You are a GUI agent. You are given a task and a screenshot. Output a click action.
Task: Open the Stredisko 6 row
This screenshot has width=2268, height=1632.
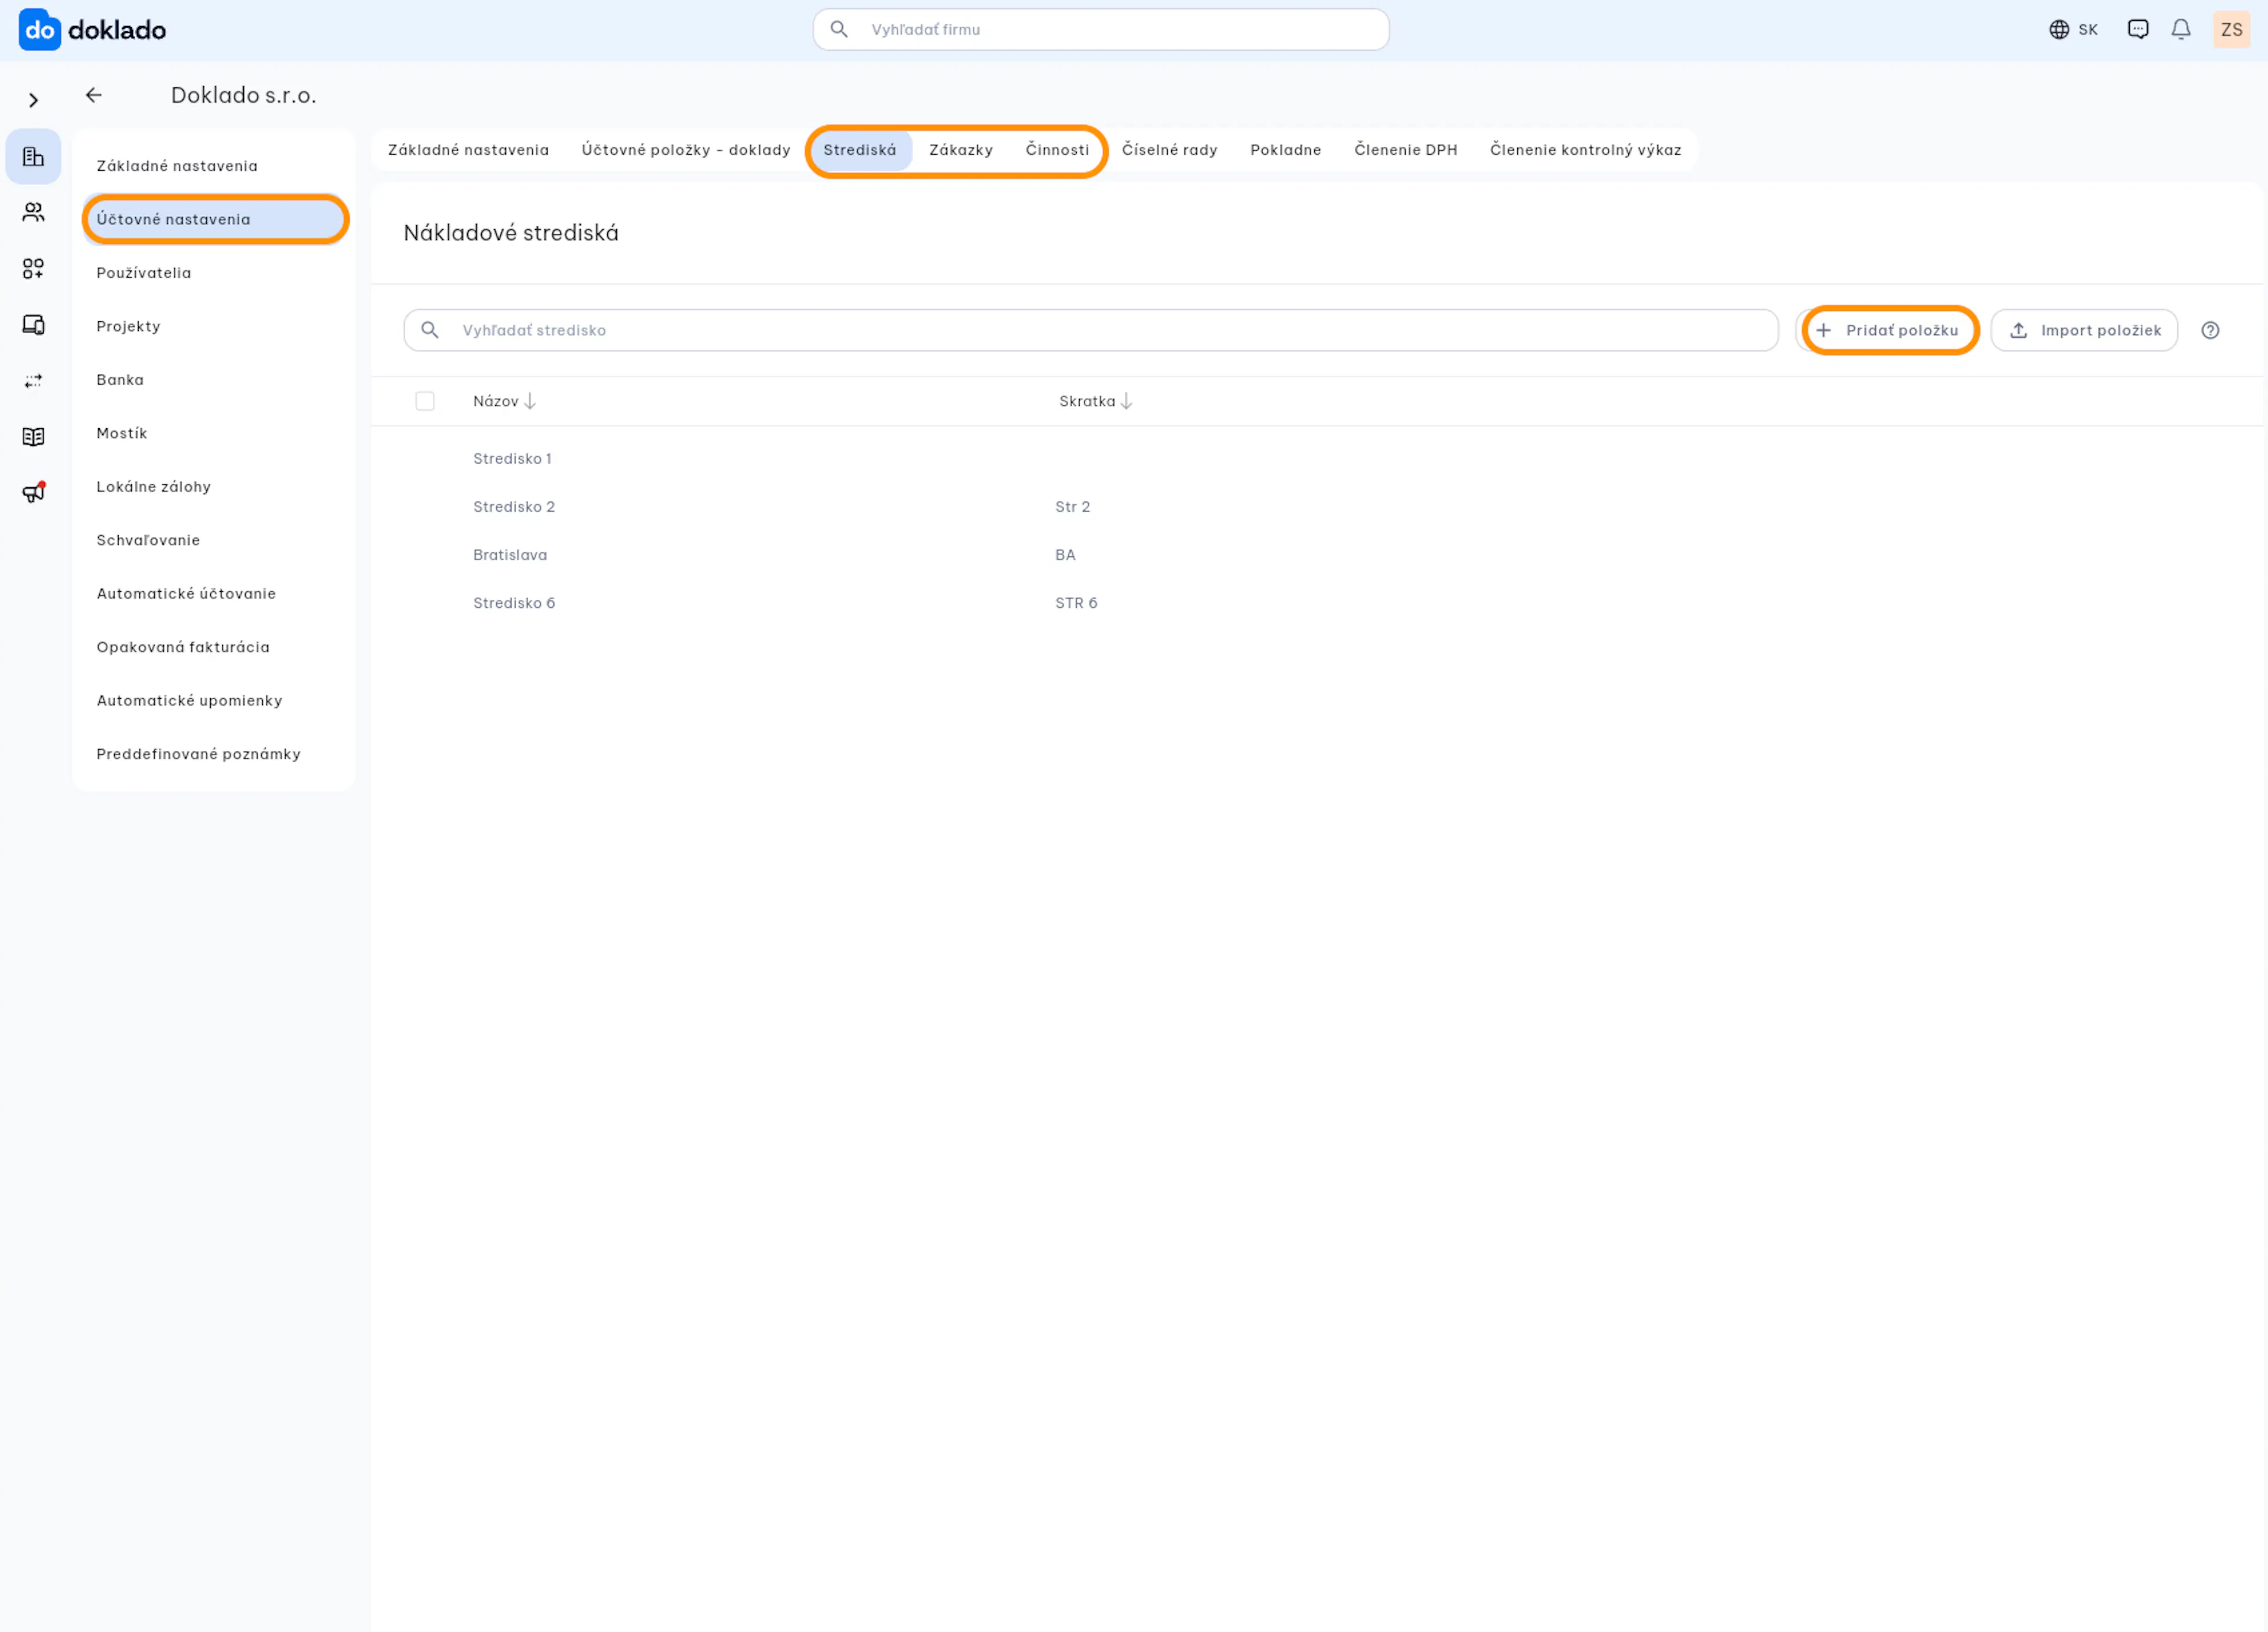click(1317, 603)
